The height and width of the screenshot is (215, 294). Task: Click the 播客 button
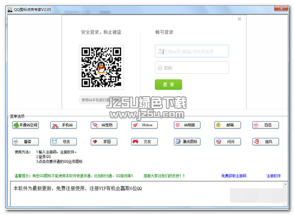pyautogui.click(x=26, y=142)
